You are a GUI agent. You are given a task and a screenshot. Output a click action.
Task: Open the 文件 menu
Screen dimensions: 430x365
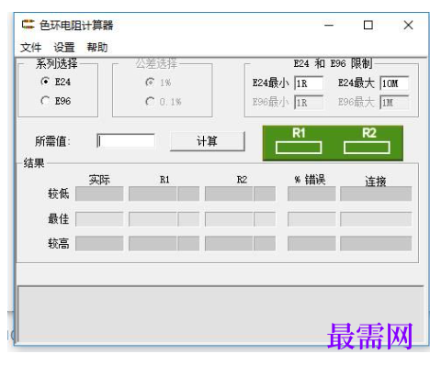(x=31, y=48)
